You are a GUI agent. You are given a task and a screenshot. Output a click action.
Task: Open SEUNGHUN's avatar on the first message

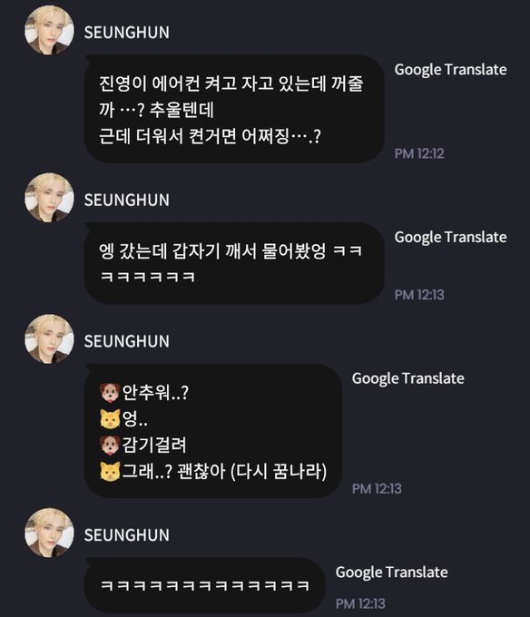(49, 30)
